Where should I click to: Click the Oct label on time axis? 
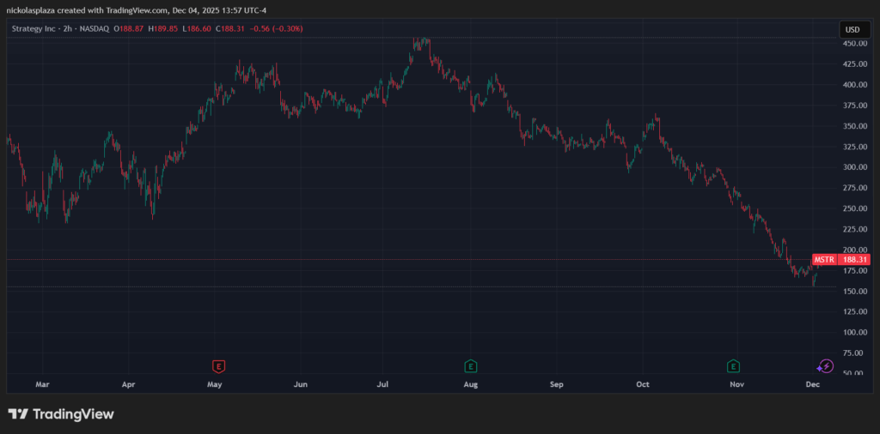[643, 386]
